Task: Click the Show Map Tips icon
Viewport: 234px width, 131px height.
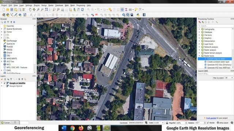Action: [136, 10]
